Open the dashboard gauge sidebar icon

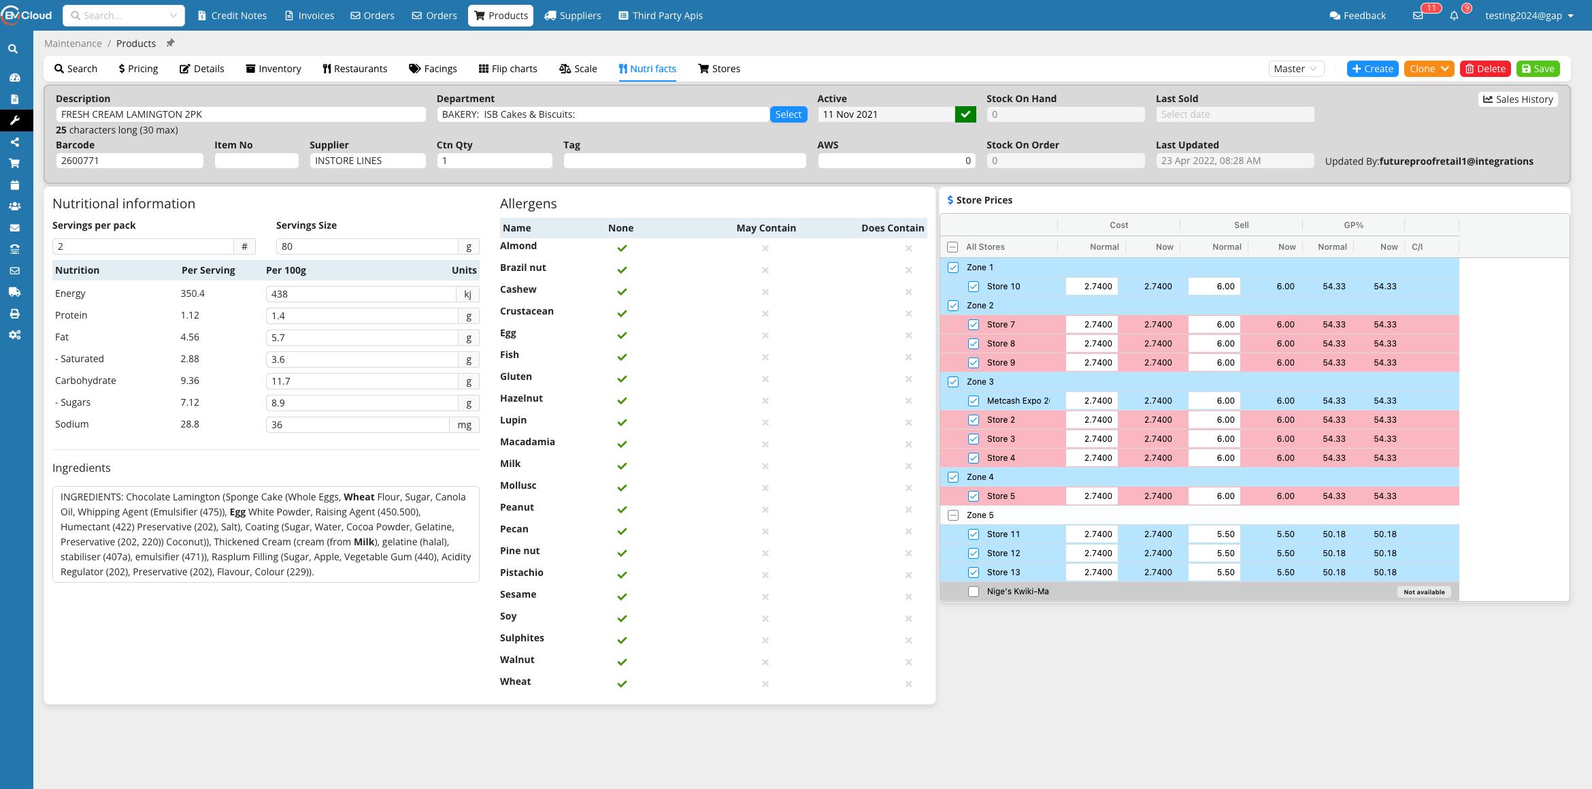pos(14,78)
